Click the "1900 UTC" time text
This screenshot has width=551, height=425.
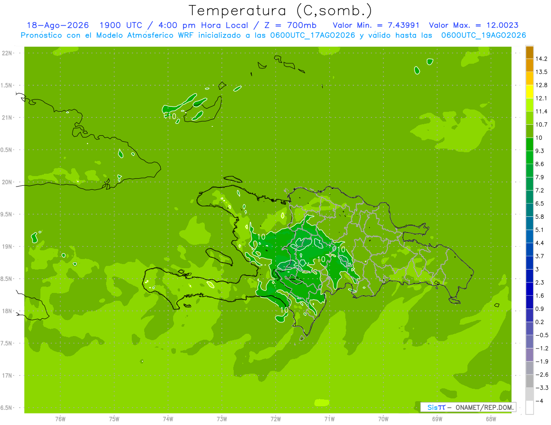coord(121,25)
